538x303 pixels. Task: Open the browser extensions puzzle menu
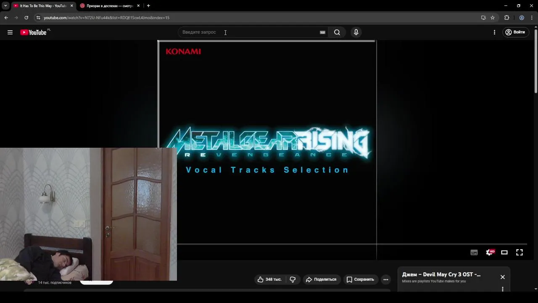[x=506, y=18]
